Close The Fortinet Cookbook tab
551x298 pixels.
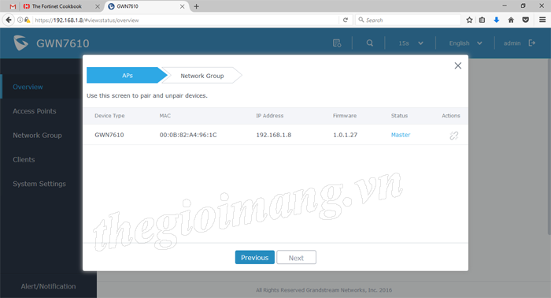98,6
